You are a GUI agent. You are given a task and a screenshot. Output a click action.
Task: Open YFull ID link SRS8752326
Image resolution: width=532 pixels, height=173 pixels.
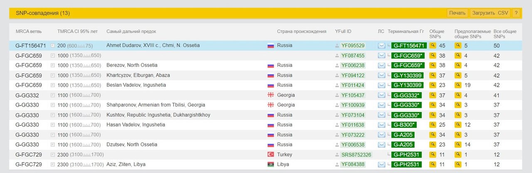(x=356, y=155)
